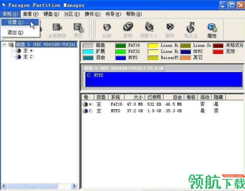
Task: Click the NTFS blue legend swatch
Action: [121, 58]
